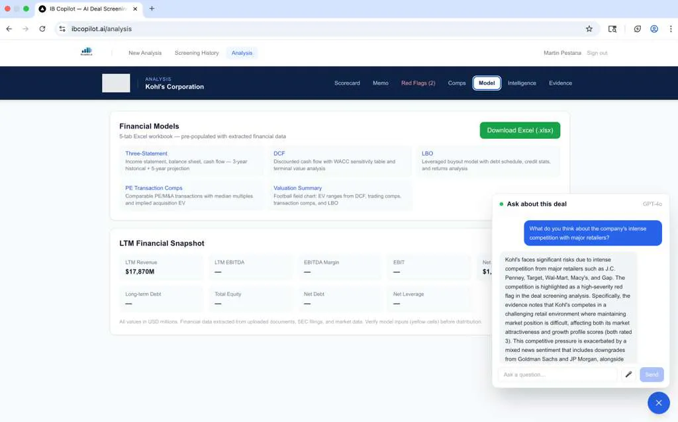
Task: Open New Analysis in top navigation
Action: click(x=145, y=53)
